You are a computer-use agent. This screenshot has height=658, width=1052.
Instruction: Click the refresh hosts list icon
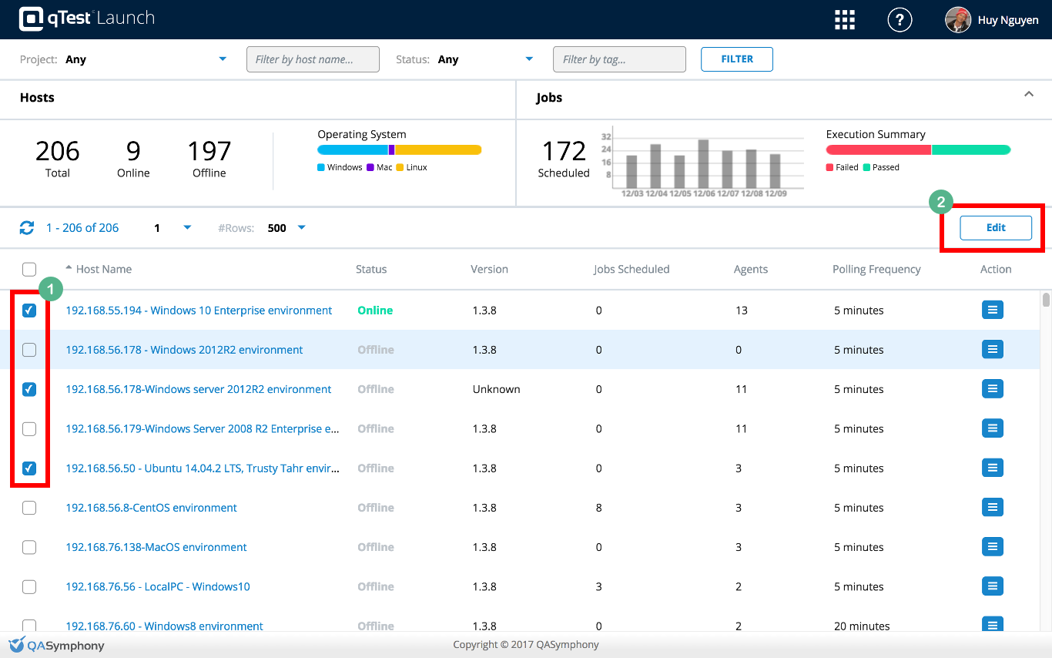point(27,228)
